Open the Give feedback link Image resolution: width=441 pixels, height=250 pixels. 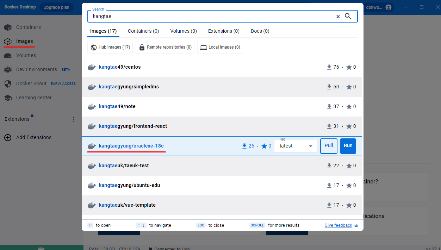(338, 225)
